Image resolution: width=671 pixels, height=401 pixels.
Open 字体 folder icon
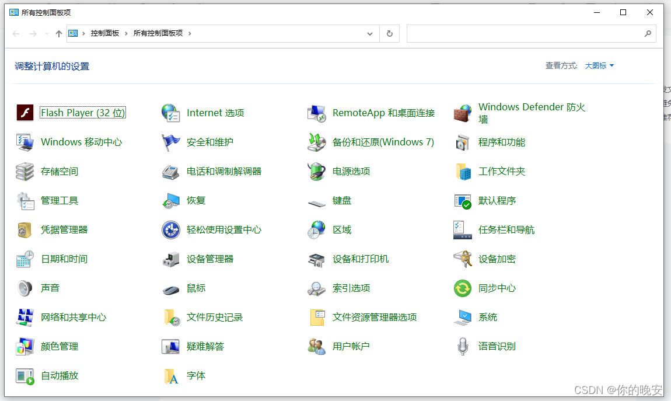click(x=171, y=376)
